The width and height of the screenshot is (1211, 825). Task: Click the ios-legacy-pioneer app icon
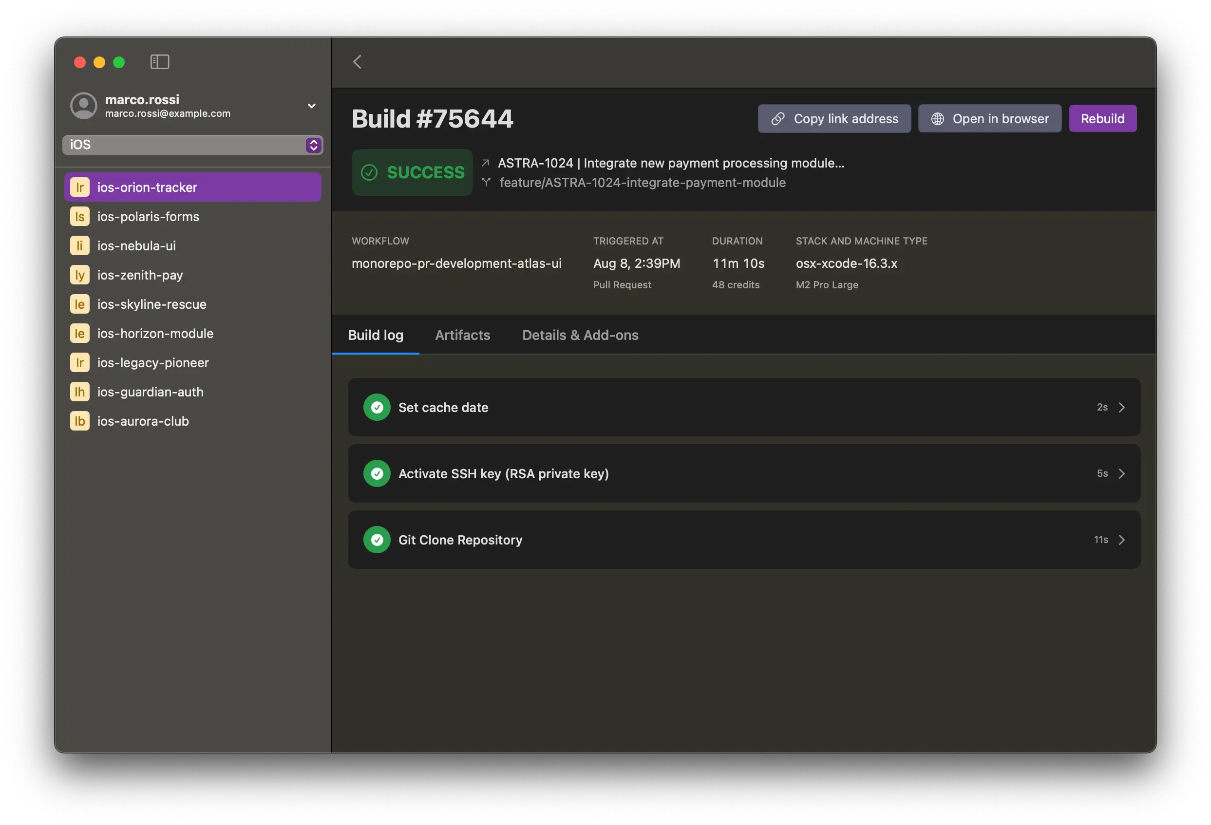pyautogui.click(x=80, y=362)
